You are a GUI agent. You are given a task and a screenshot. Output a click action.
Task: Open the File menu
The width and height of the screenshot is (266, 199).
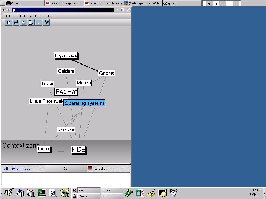pyautogui.click(x=9, y=16)
